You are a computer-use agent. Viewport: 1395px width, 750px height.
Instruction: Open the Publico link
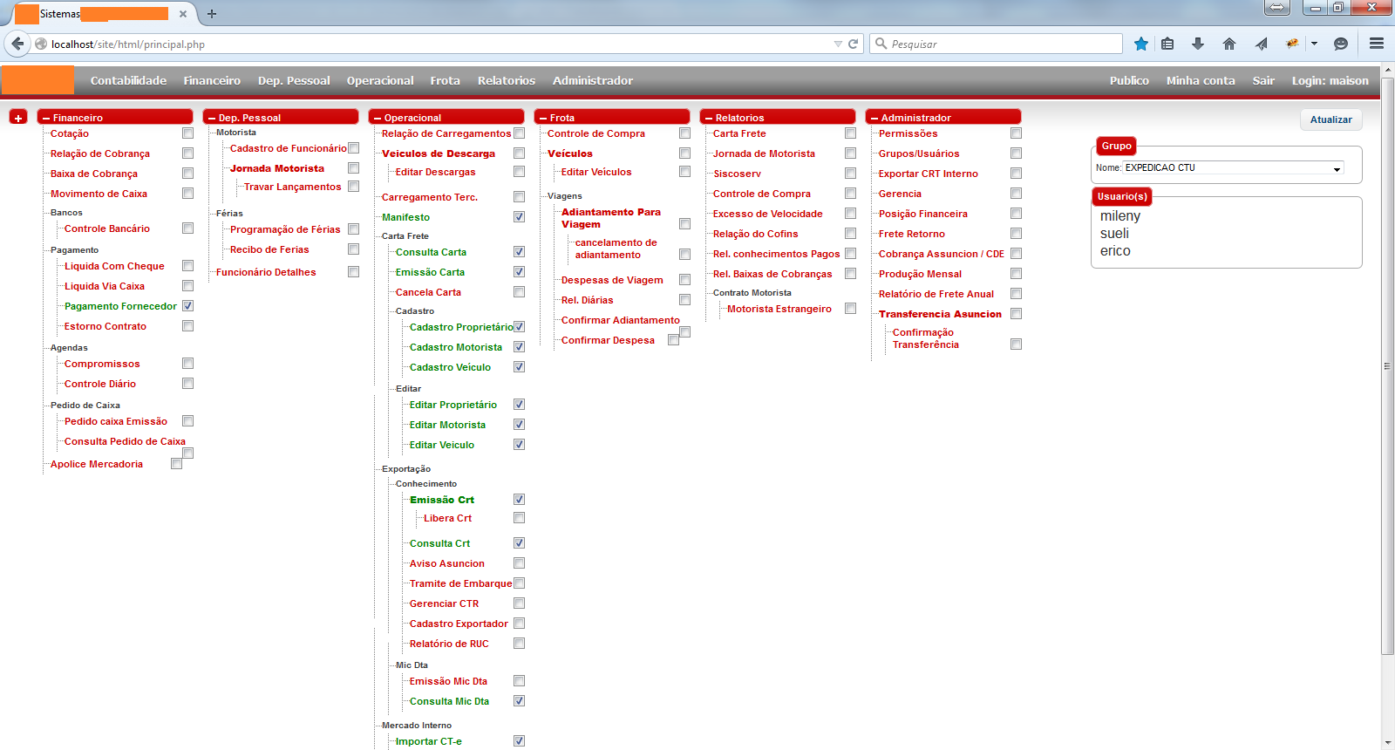tap(1129, 80)
